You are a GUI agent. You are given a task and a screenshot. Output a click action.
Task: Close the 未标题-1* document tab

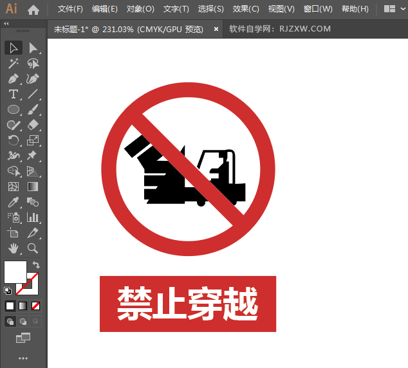click(216, 29)
